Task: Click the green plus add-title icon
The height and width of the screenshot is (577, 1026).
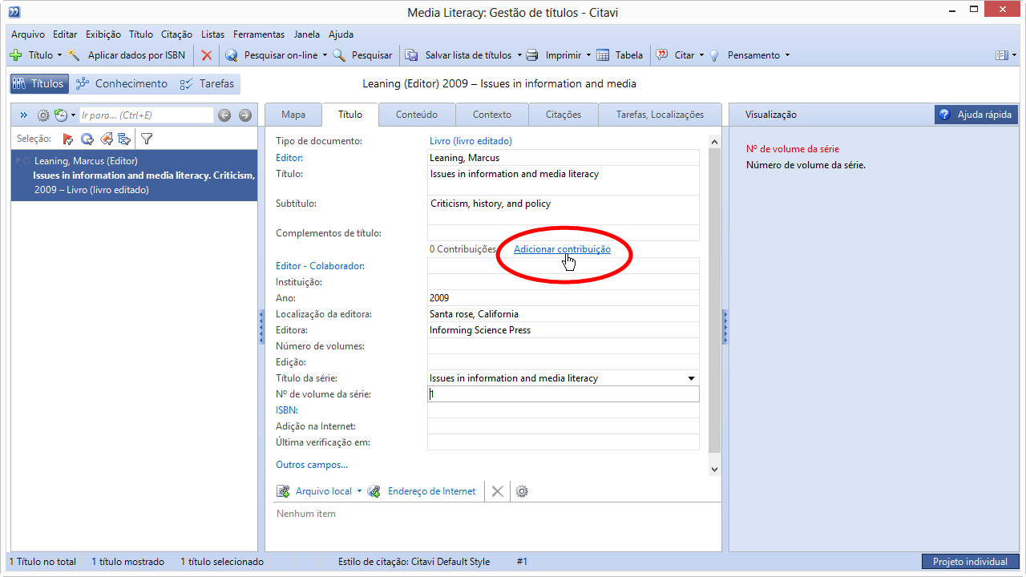Action: pos(15,55)
